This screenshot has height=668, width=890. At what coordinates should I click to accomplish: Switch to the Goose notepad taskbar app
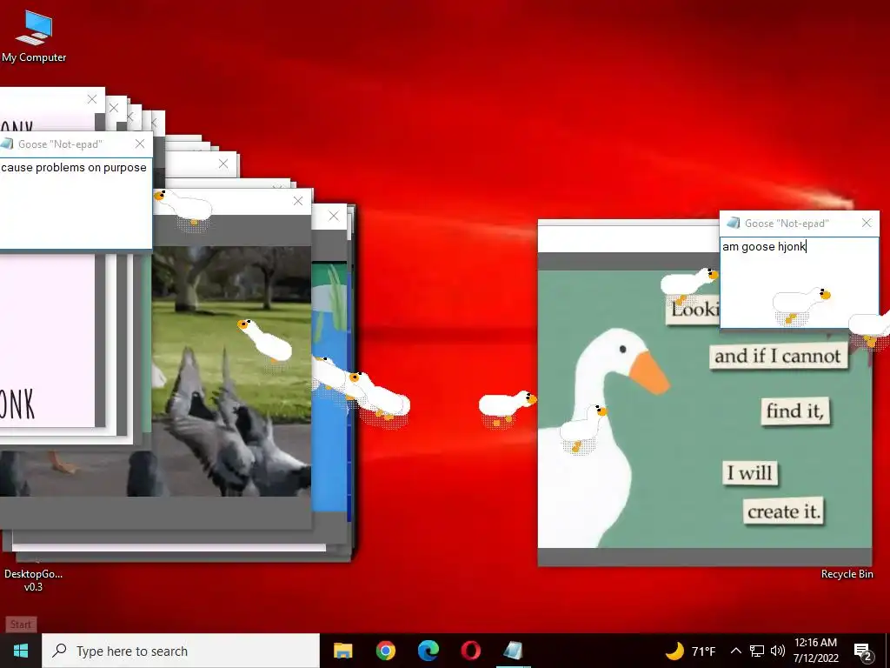pos(513,651)
